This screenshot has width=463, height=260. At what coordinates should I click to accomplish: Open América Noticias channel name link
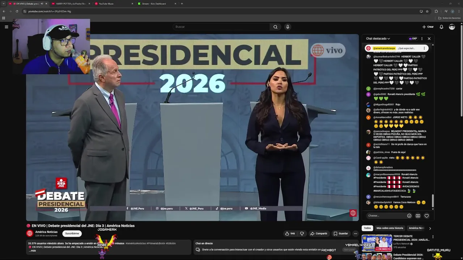coord(46,232)
